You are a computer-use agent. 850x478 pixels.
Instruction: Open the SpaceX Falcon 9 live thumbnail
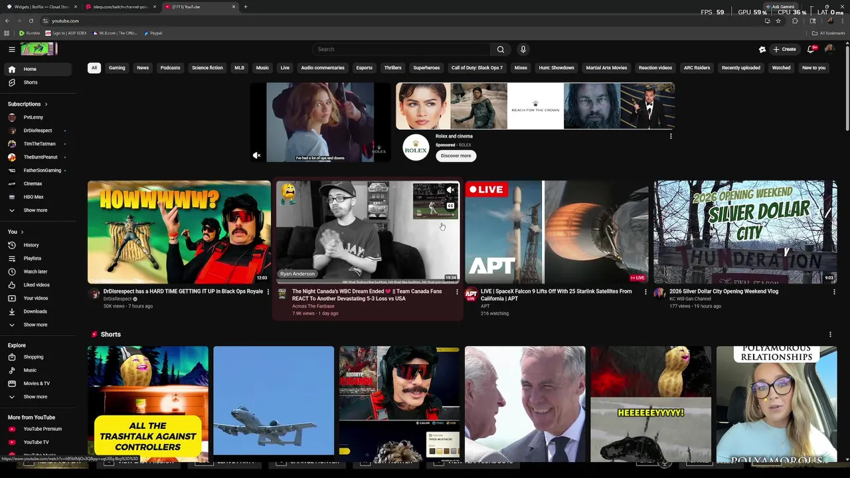(556, 232)
